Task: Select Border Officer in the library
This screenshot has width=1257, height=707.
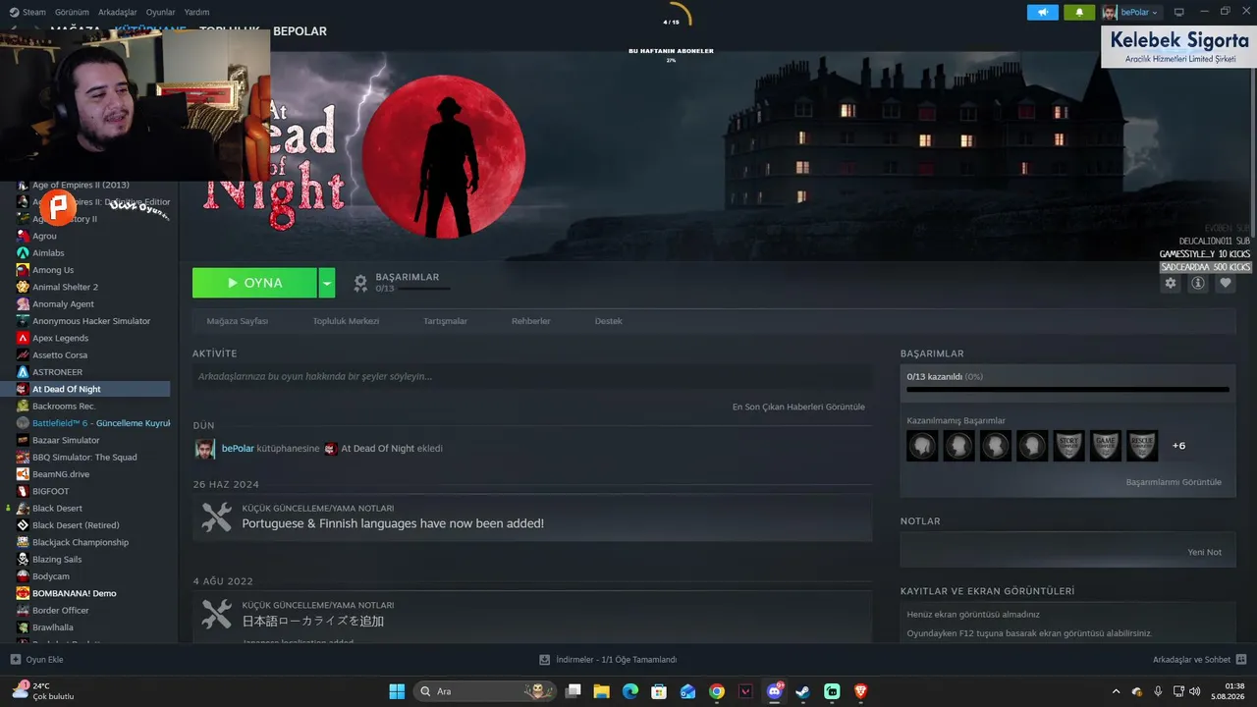Action: (61, 611)
